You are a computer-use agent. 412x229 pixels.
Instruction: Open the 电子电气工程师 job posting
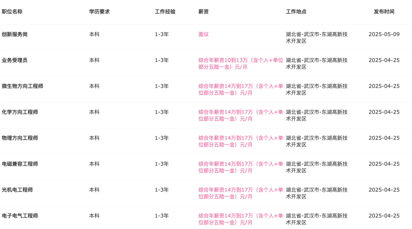(20, 216)
